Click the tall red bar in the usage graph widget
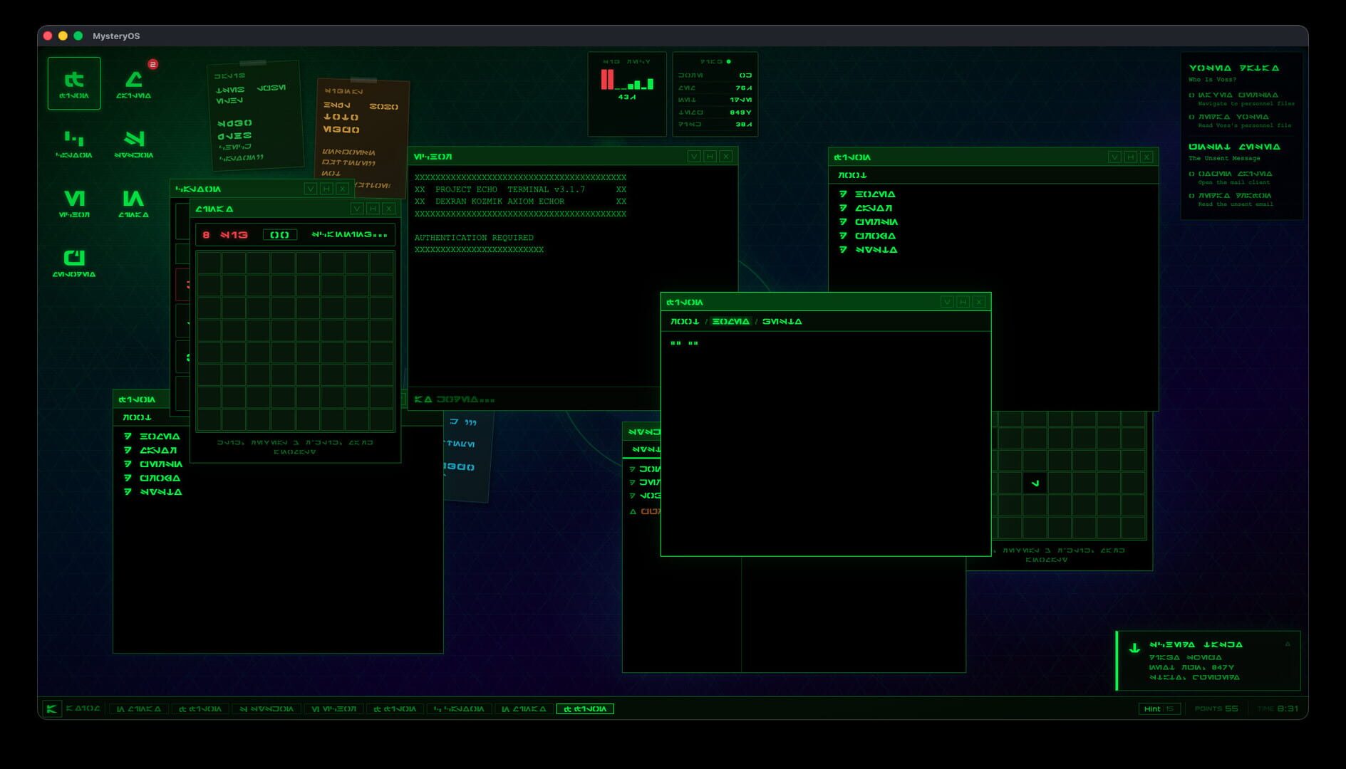The height and width of the screenshot is (769, 1346). (x=605, y=78)
